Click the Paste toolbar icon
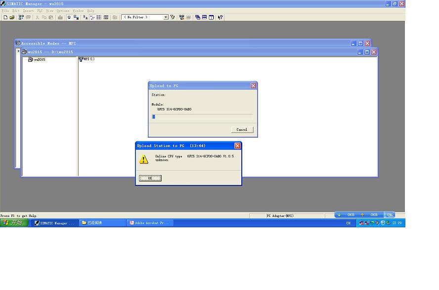Viewport: 439px width, 290px height. click(x=51, y=17)
